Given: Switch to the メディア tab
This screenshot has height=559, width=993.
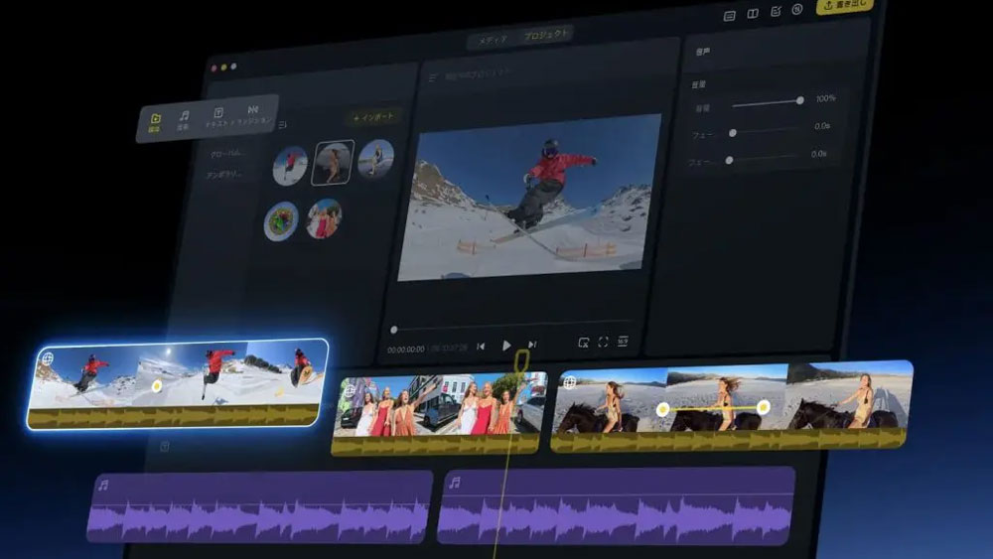Looking at the screenshot, I should point(493,40).
